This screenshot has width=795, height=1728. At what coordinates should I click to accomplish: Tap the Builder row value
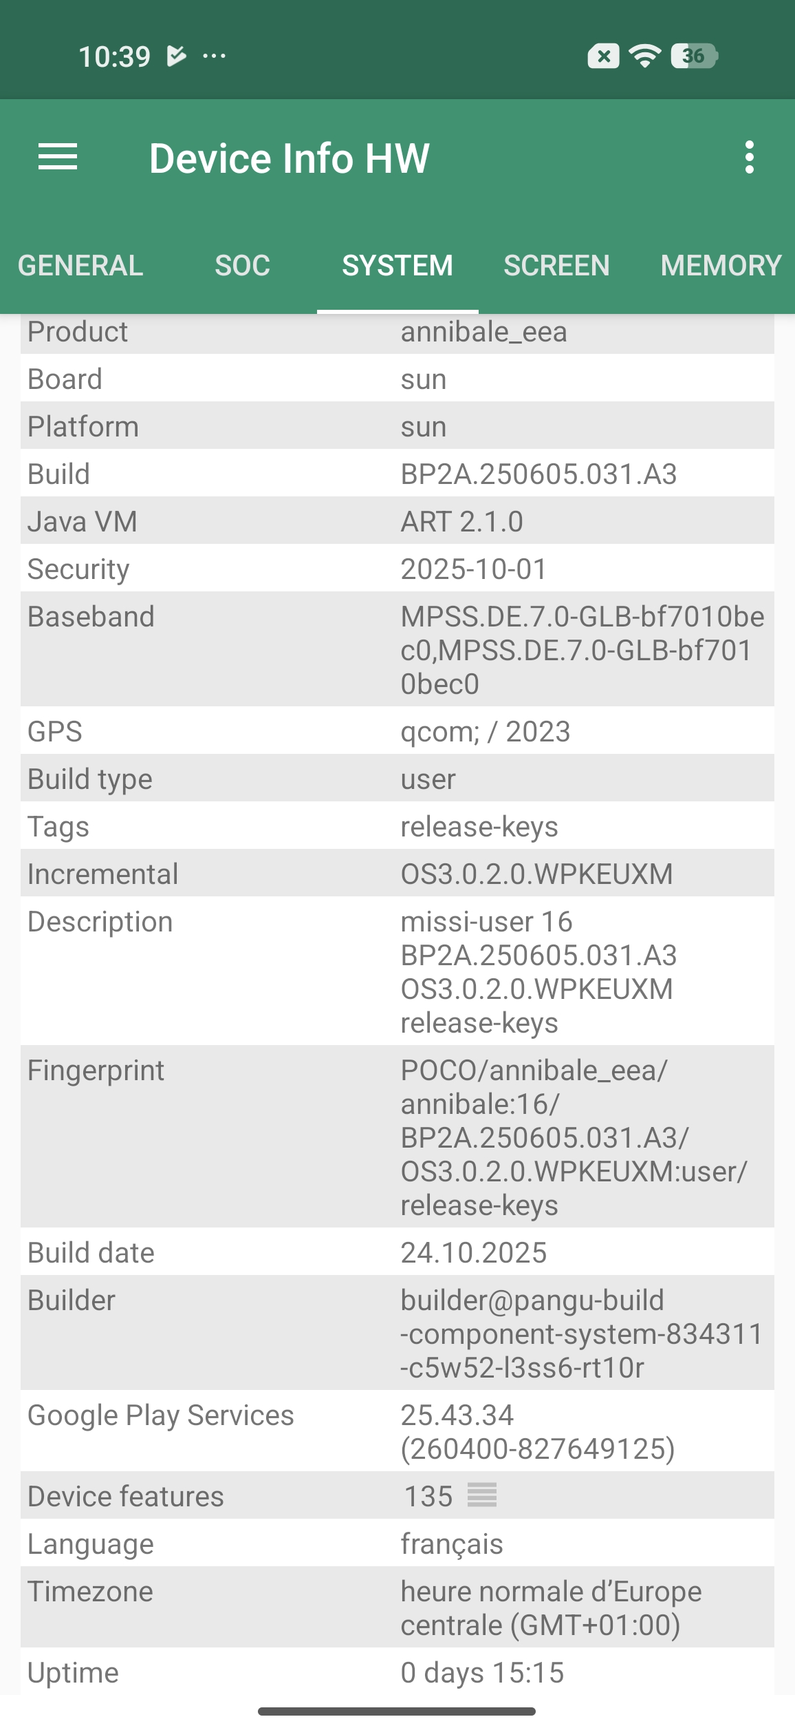pos(581,1334)
